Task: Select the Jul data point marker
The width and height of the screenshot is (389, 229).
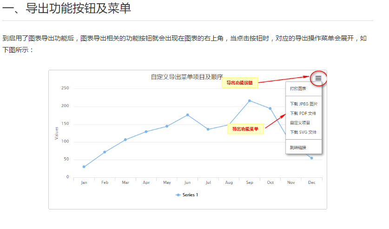Action: point(208,129)
